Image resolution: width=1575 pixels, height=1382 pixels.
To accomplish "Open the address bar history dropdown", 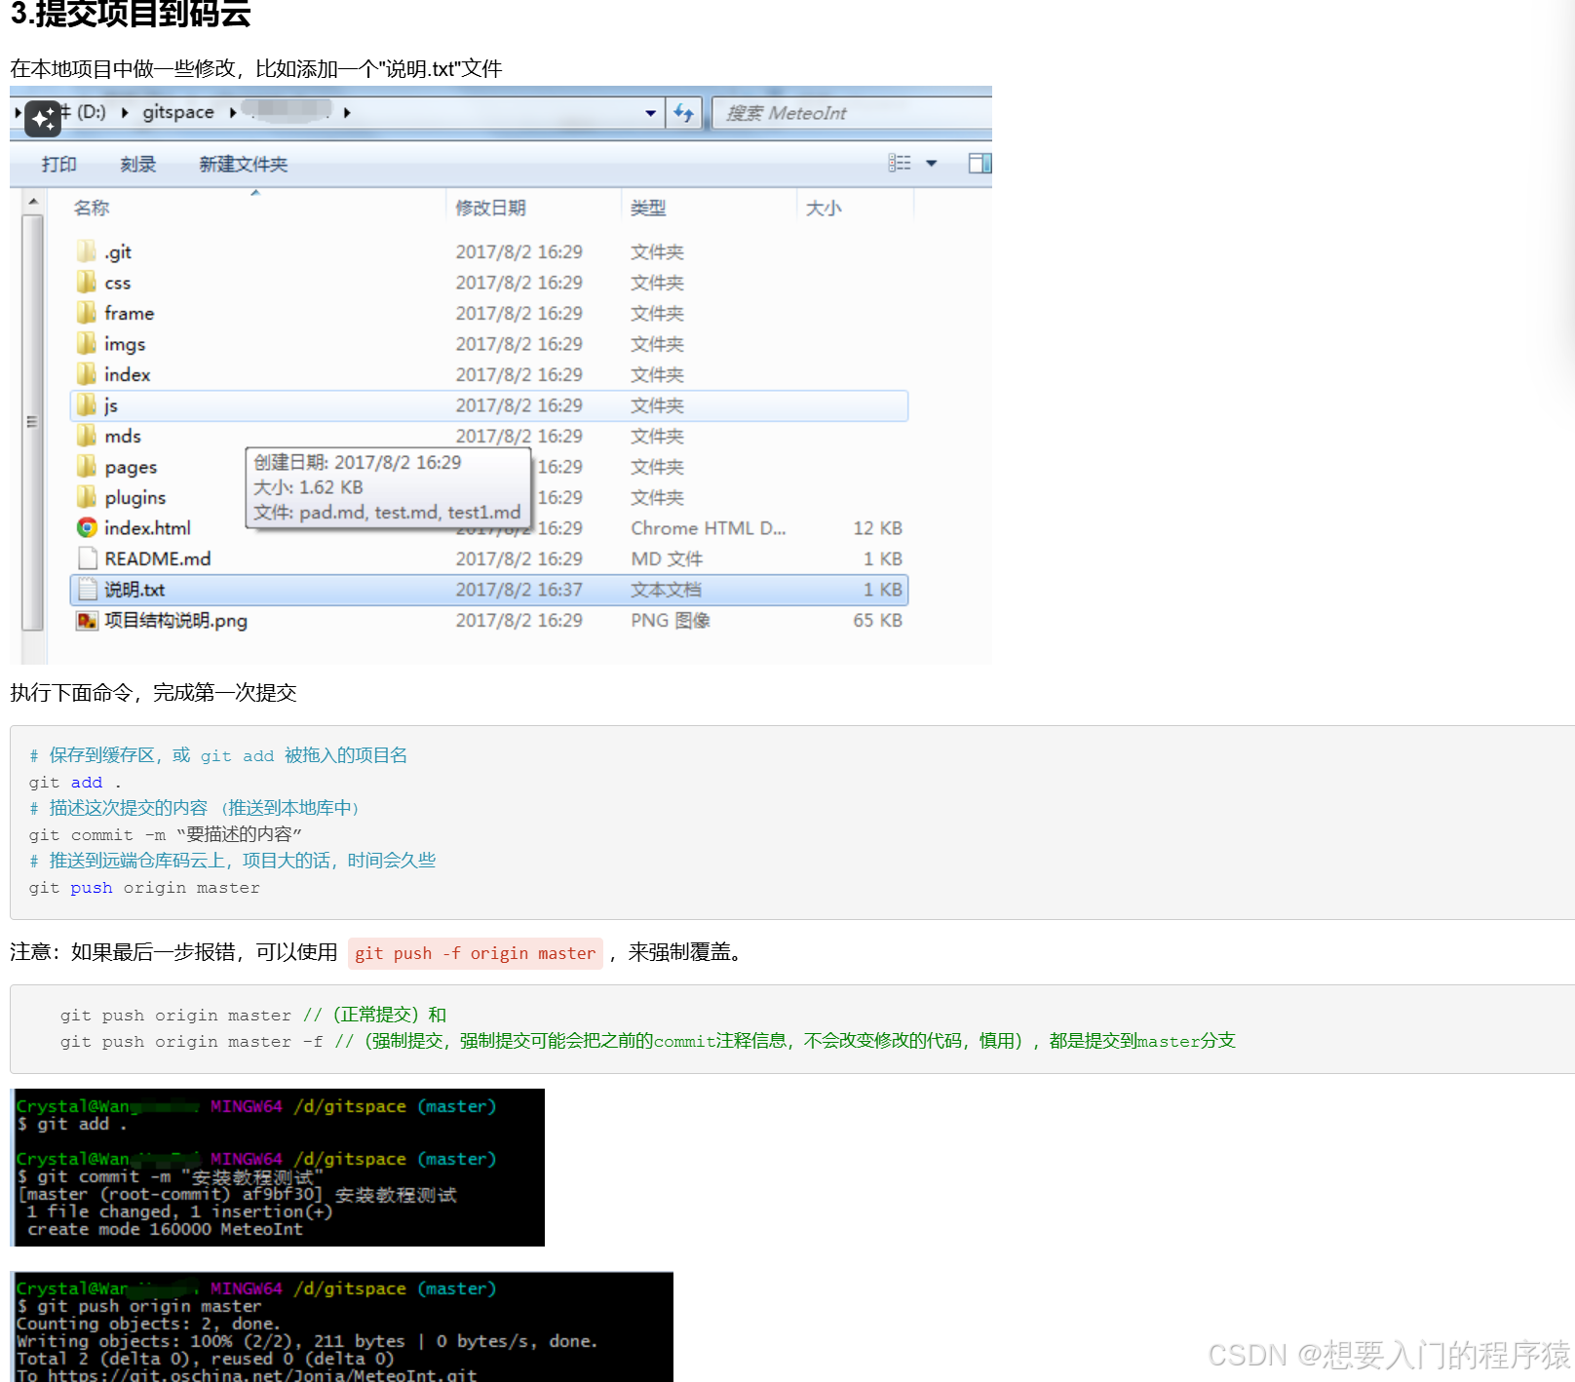I will 651,112.
